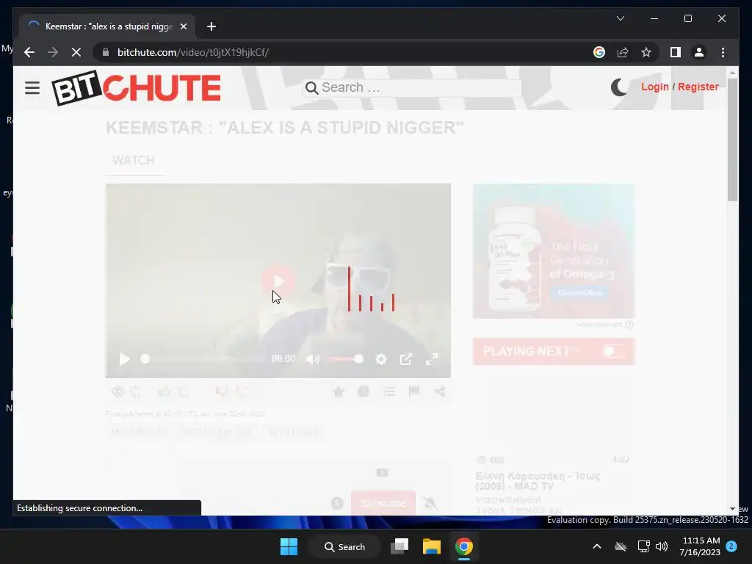This screenshot has height=564, width=752.
Task: Open the video player settings gear
Action: coord(381,359)
